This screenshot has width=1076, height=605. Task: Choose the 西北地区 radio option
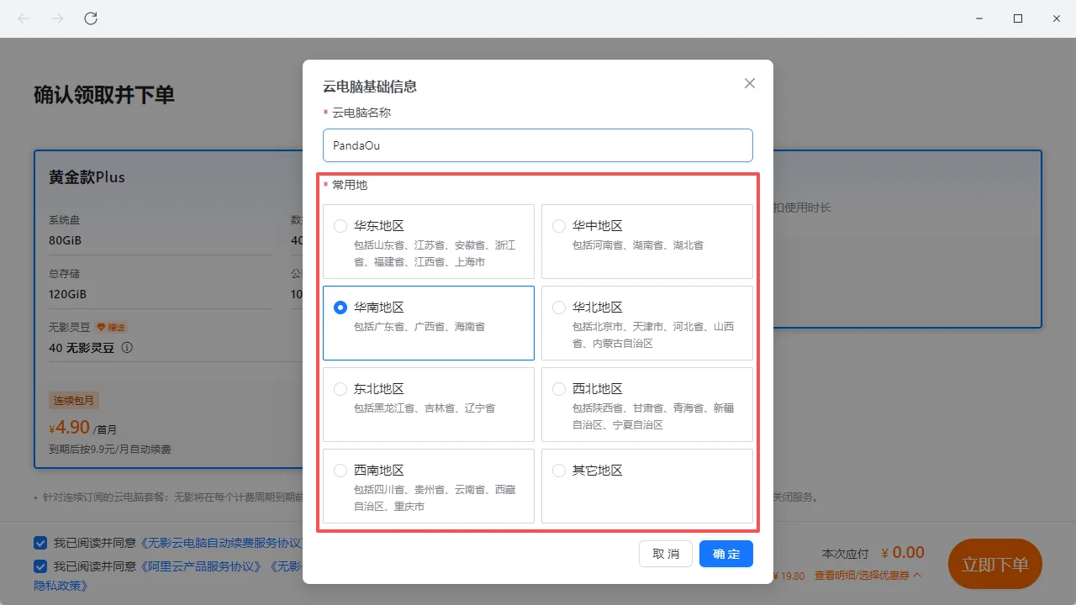(x=559, y=389)
